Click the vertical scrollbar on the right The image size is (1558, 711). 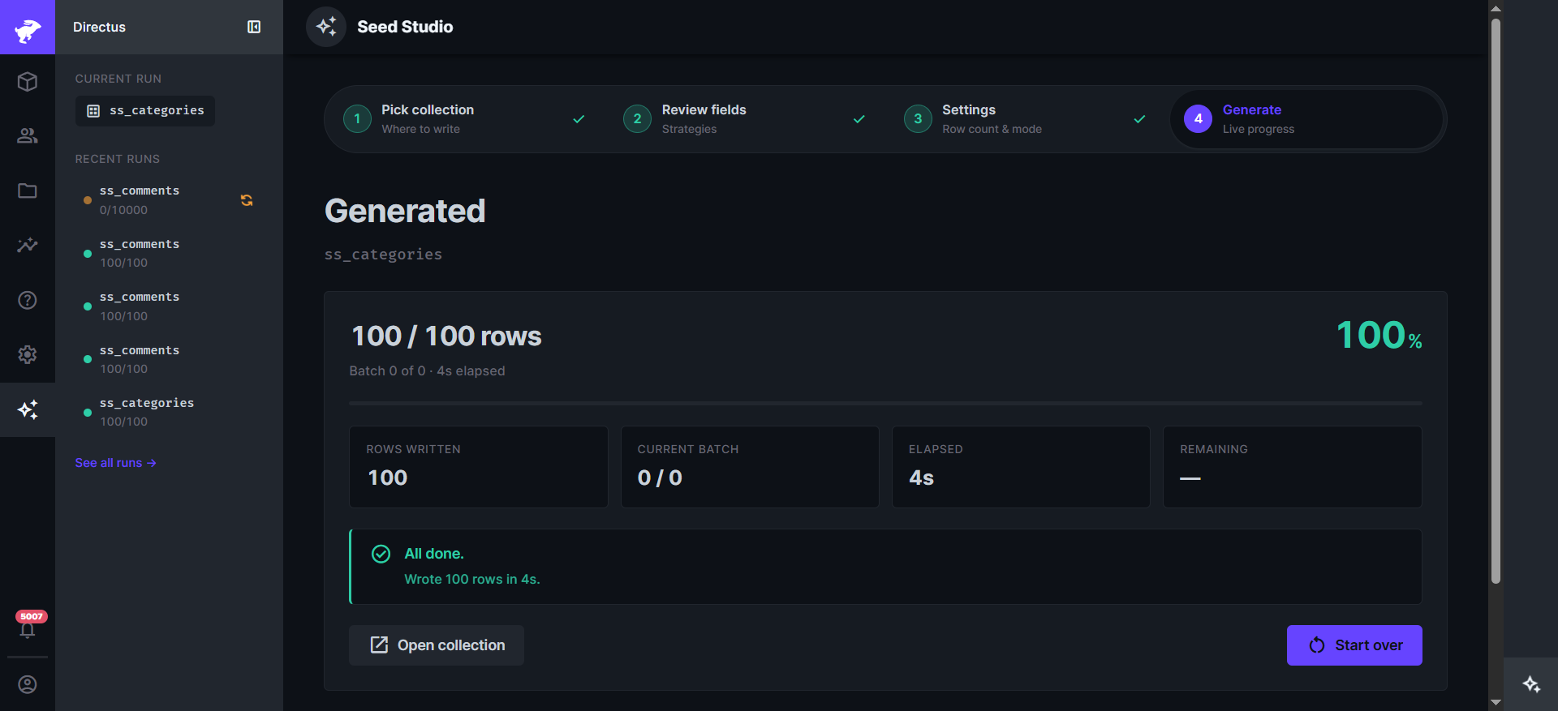click(x=1496, y=300)
